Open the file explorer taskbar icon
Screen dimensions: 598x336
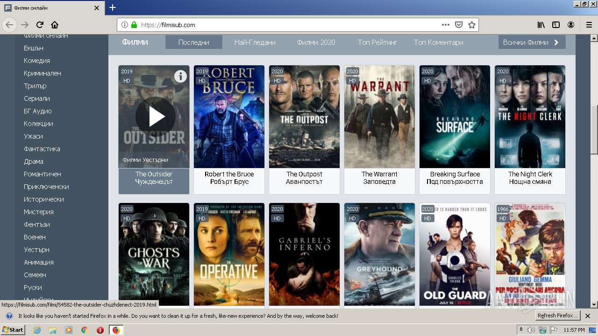coord(53,330)
